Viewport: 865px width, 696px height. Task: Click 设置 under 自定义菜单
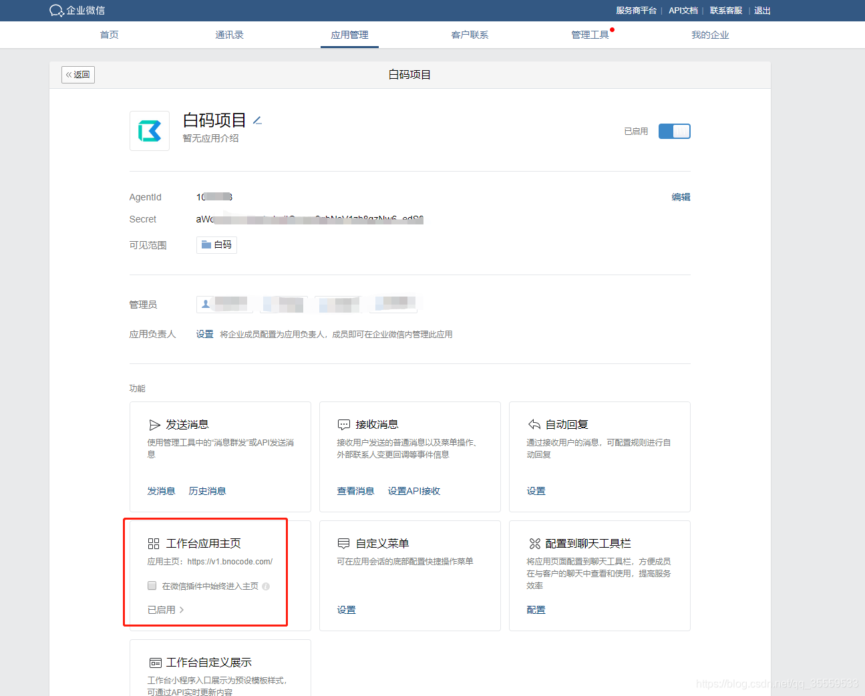pyautogui.click(x=347, y=610)
